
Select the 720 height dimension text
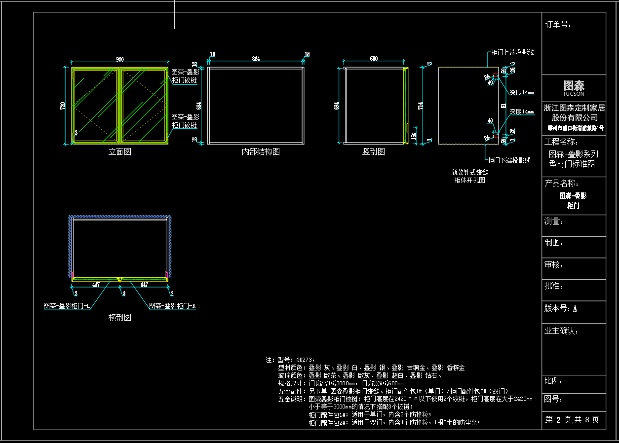coord(63,106)
